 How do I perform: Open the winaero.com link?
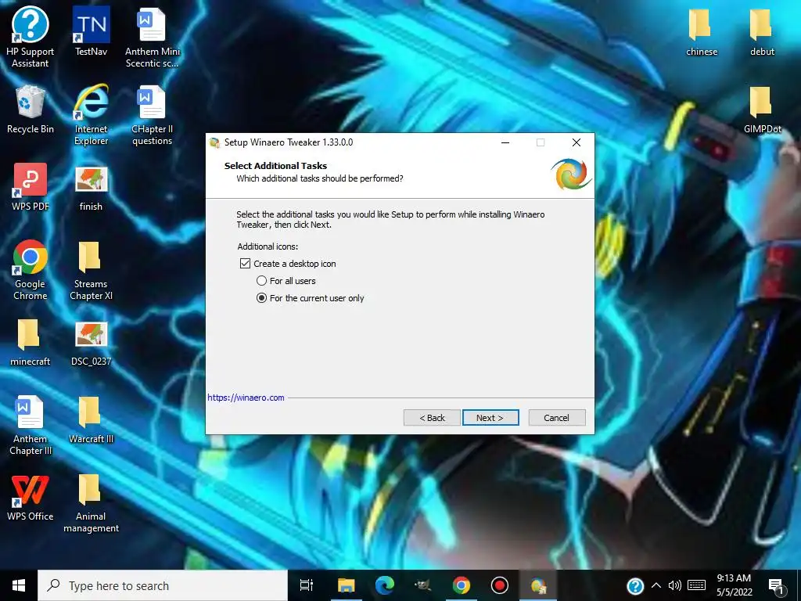pos(246,398)
